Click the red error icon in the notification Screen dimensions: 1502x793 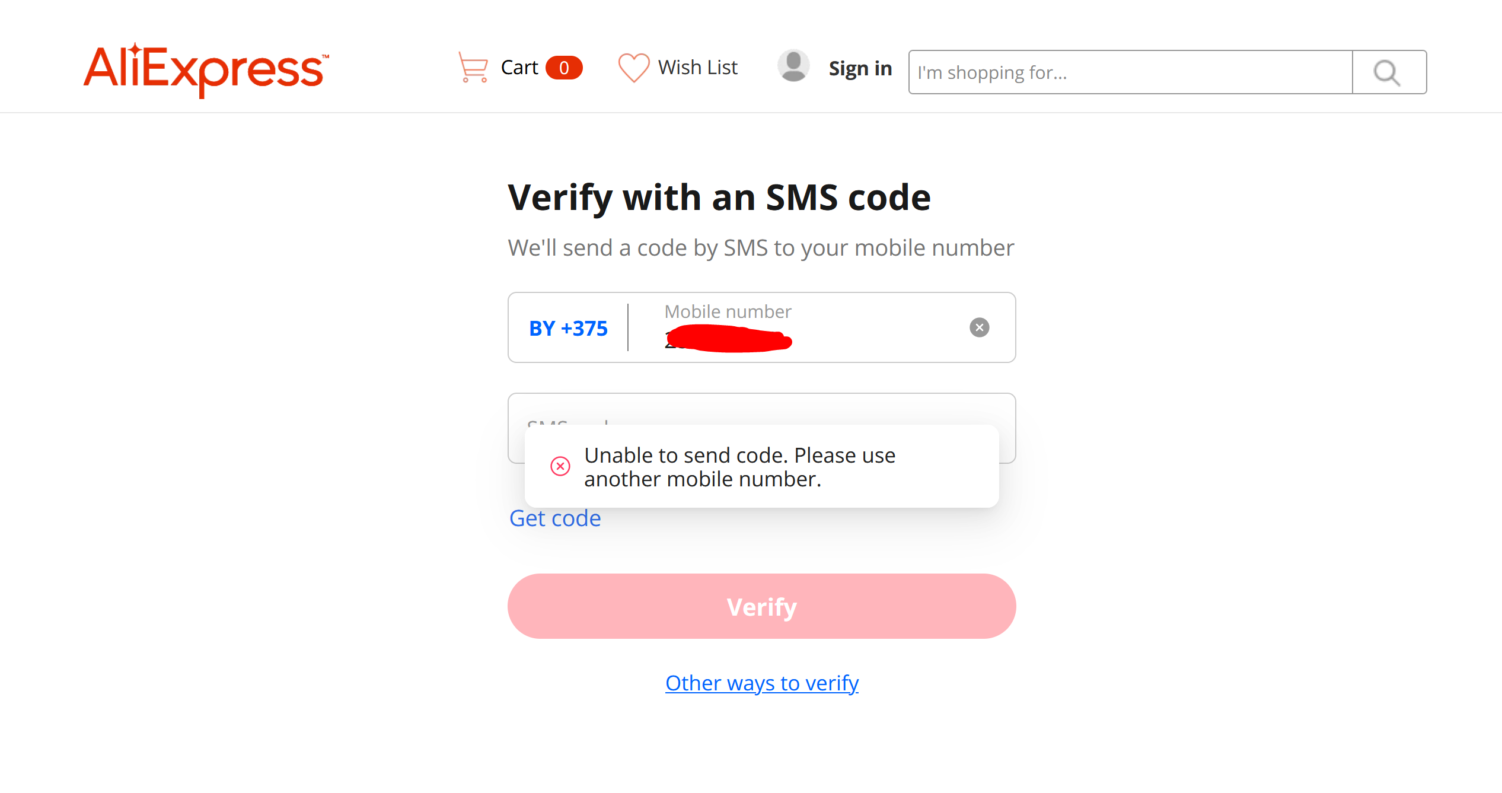point(560,466)
